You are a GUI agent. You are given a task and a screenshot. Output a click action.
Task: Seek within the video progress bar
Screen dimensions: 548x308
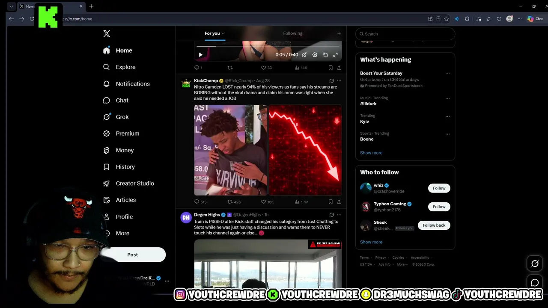pos(268,46)
